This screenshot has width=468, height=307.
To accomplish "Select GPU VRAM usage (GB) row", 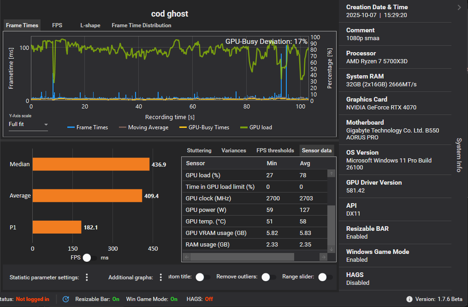I will 255,233.
